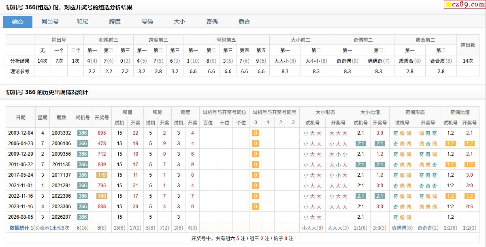Click the 奇奇偶(9) analysis result
The height and width of the screenshot is (247, 486).
347,61
